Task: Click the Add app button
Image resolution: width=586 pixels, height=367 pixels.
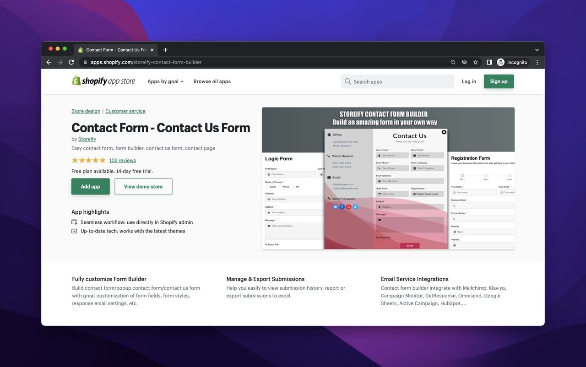Action: pos(91,187)
